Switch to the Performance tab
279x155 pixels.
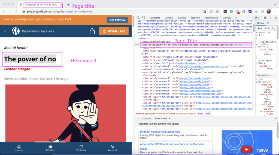click(x=211, y=18)
